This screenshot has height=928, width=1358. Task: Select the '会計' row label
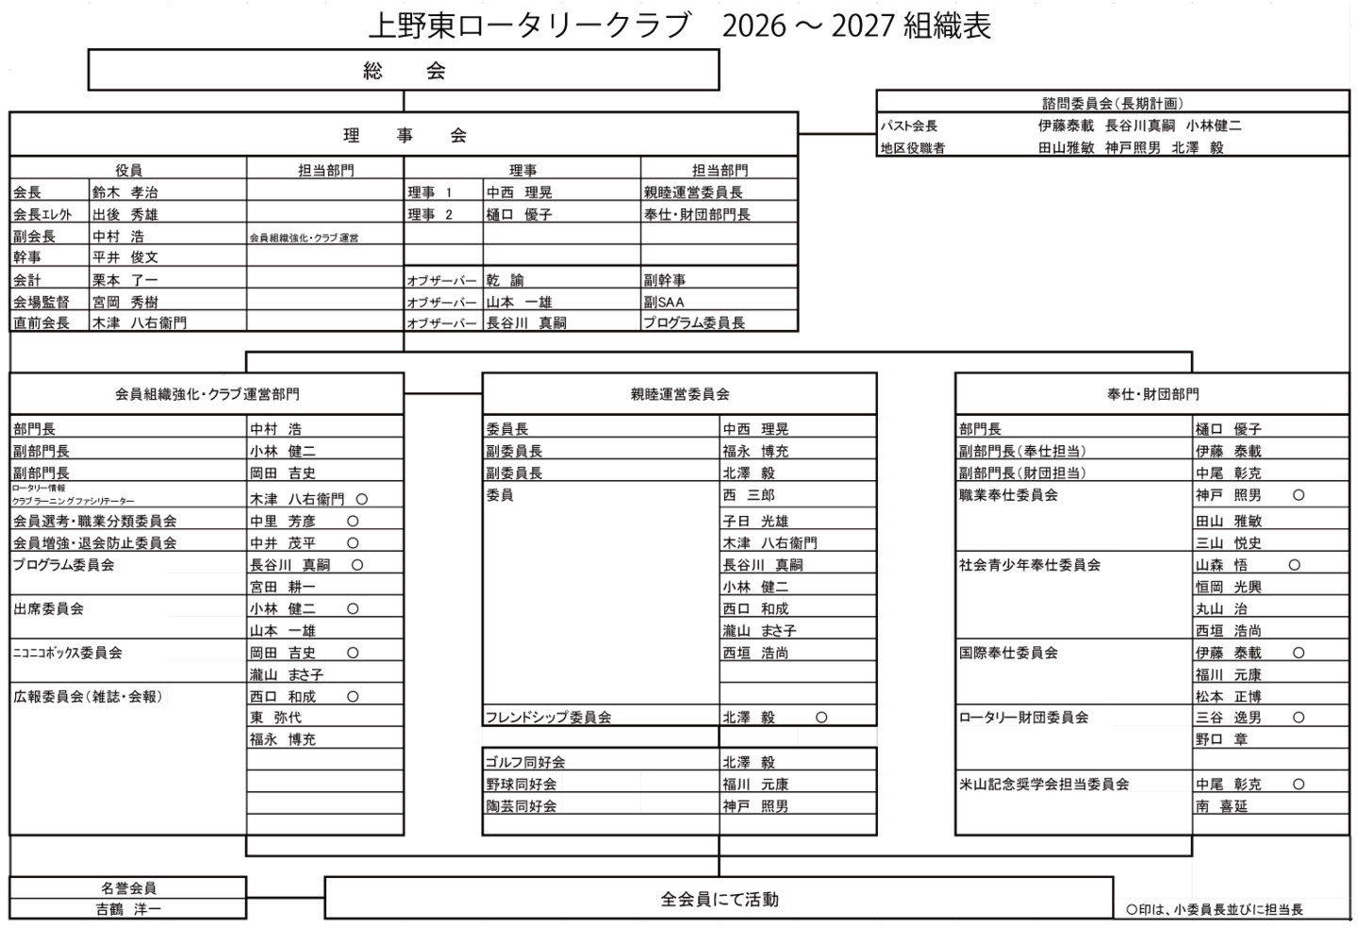click(x=27, y=280)
